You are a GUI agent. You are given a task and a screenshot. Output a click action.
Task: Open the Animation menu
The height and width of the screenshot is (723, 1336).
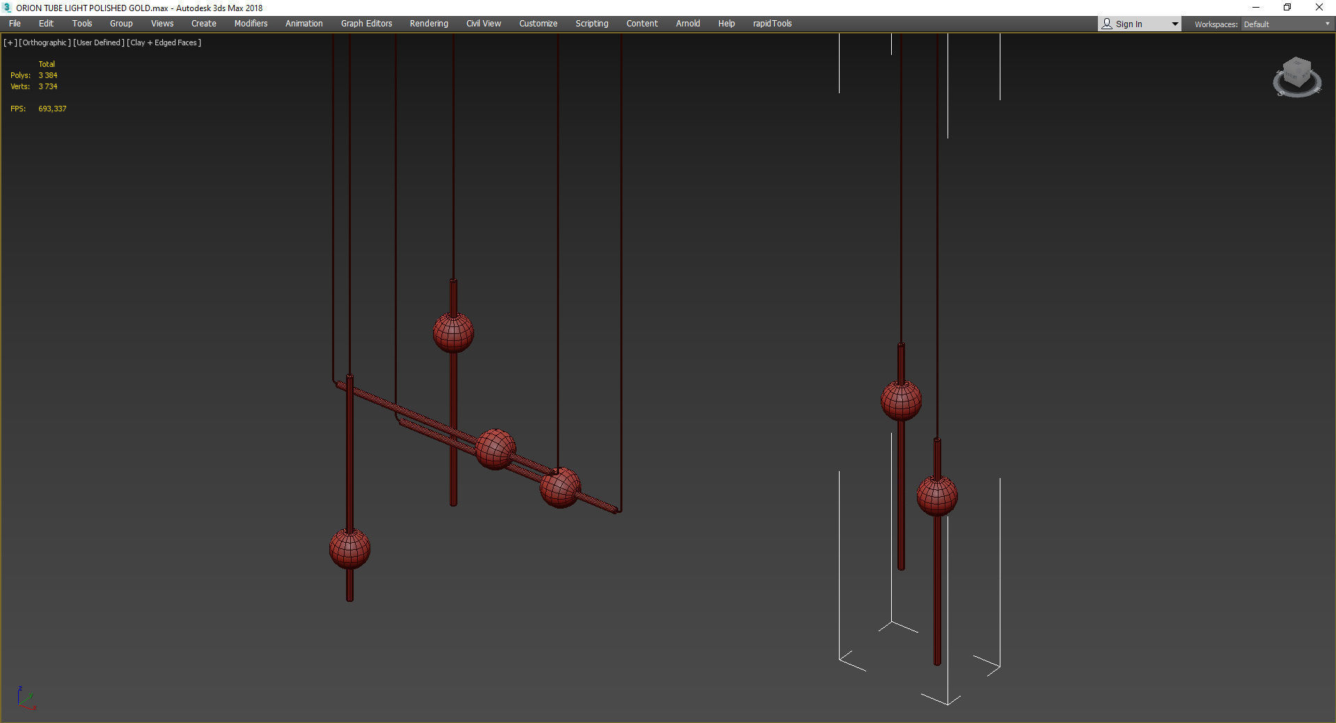[304, 24]
